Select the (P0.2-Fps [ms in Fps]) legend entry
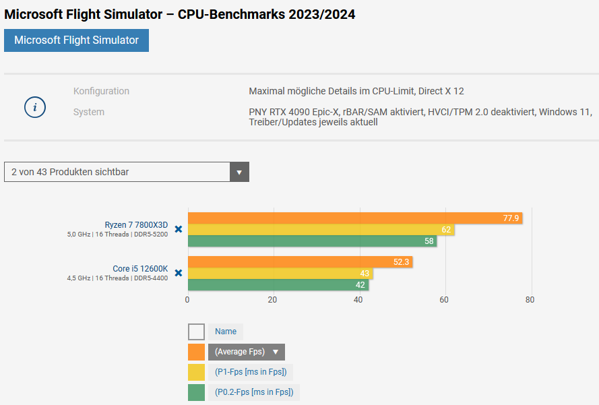This screenshot has width=599, height=405. point(254,392)
